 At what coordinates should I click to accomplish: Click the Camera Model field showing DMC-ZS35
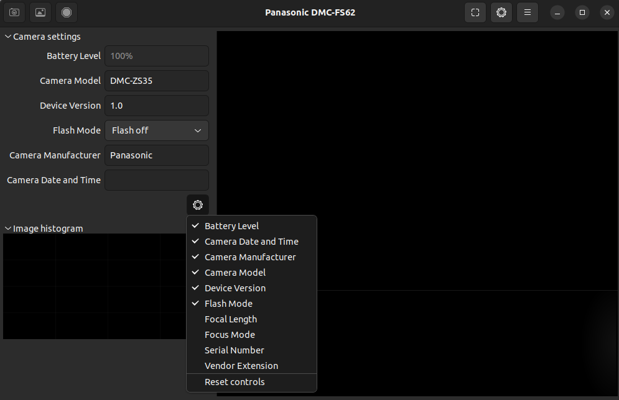[157, 81]
